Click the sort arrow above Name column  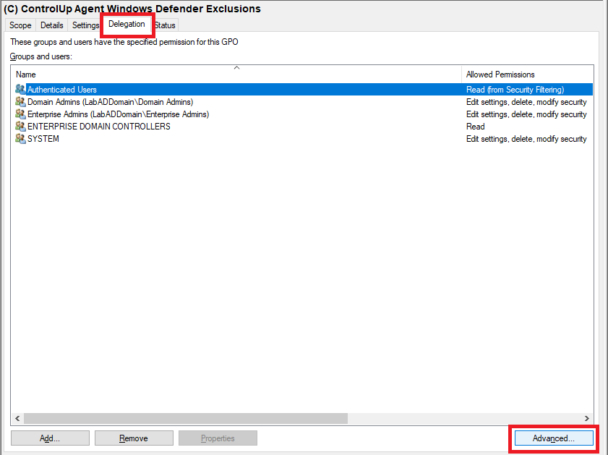tap(236, 67)
